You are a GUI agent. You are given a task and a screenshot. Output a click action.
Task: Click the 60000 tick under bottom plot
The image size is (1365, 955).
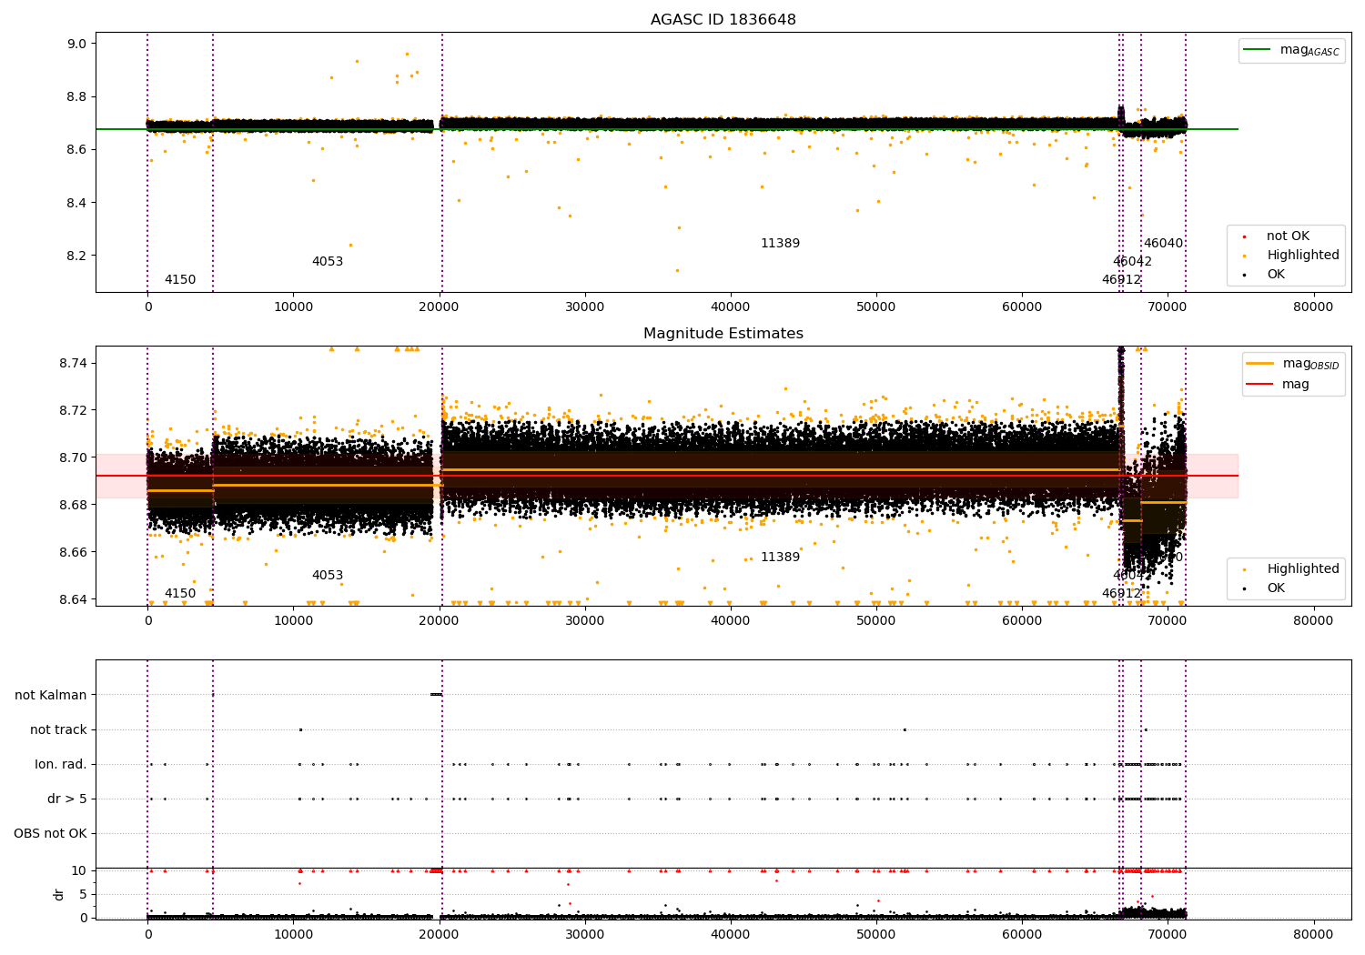(x=1022, y=934)
